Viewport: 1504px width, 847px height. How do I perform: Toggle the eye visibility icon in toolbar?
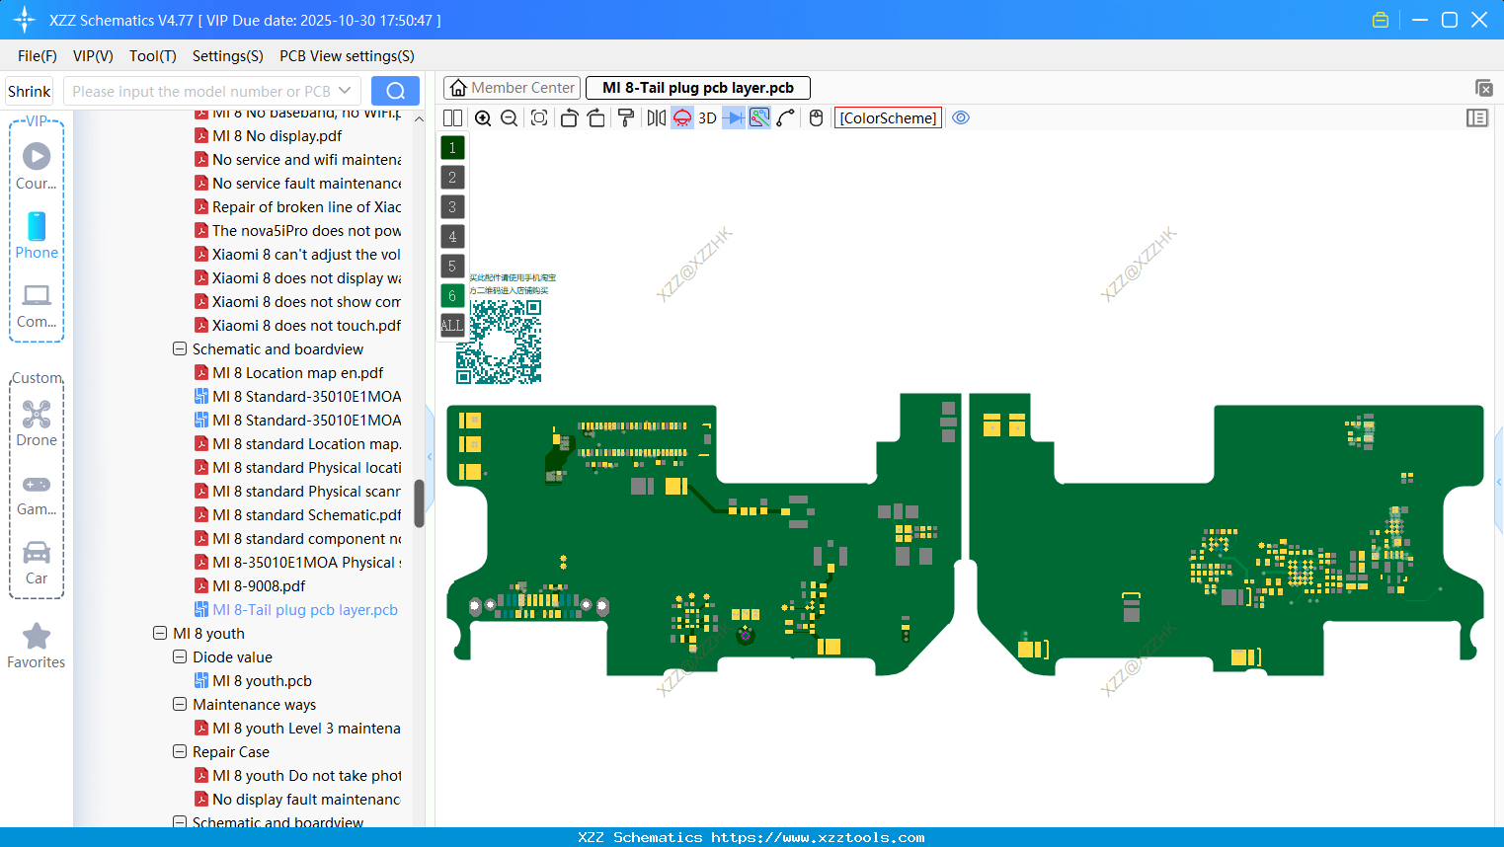961,118
